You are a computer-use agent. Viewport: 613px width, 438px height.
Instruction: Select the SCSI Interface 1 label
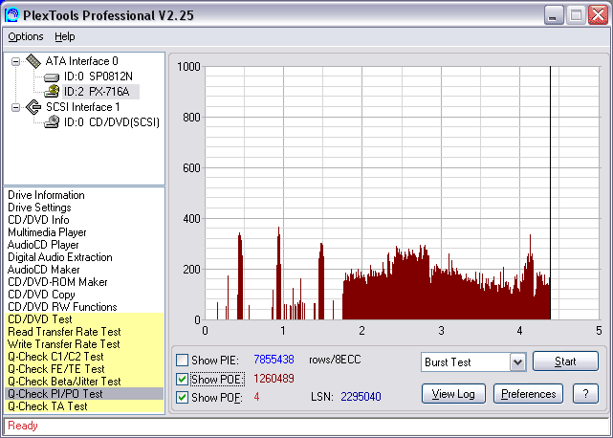tap(83, 107)
